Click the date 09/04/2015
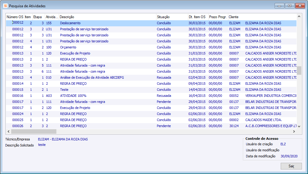This screenshot has height=174, width=308. (197, 84)
